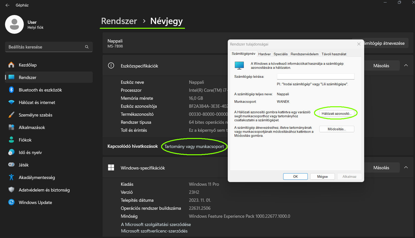415x238 pixels.
Task: Open Tartomány vagy munkacsoport link
Action: click(194, 146)
